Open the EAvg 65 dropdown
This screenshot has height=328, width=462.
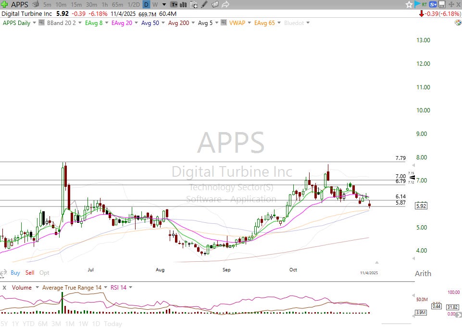point(279,23)
